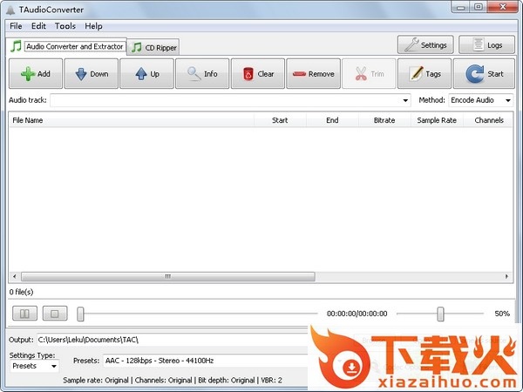Start the audio conversion
The width and height of the screenshot is (523, 392).
point(484,74)
